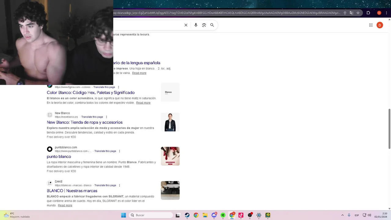Click the puntoblanco.com site favicon

point(49,149)
